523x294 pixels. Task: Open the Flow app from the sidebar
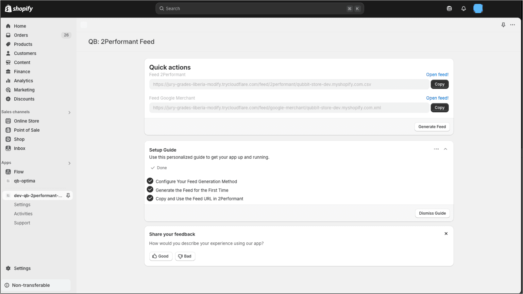[19, 172]
